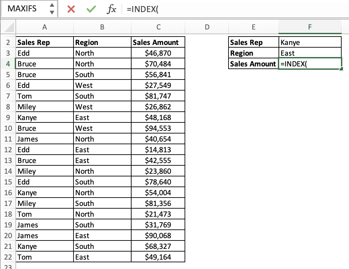Select row 9 header
The image size is (349, 269).
click(x=8, y=117)
